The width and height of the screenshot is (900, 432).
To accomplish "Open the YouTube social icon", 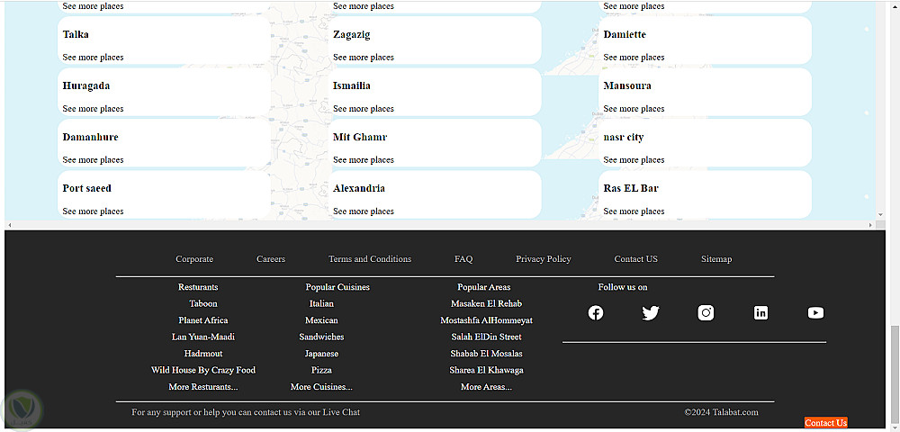I will [815, 313].
